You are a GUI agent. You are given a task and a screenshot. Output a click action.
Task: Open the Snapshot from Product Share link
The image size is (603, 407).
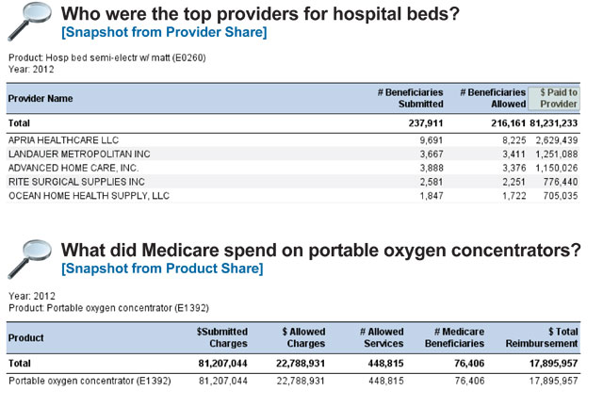[x=162, y=269]
